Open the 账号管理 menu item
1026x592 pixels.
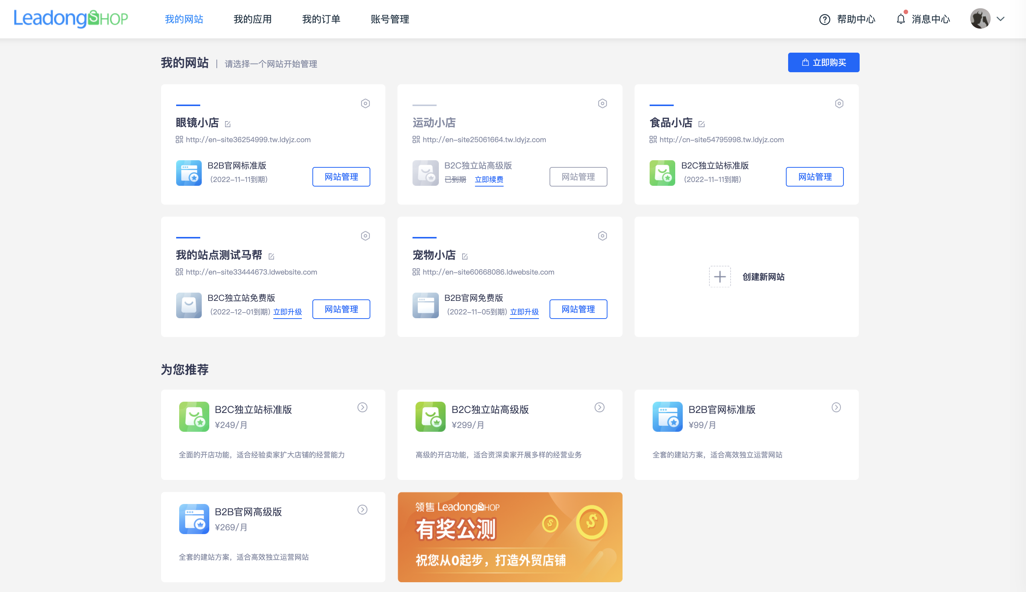pos(389,19)
